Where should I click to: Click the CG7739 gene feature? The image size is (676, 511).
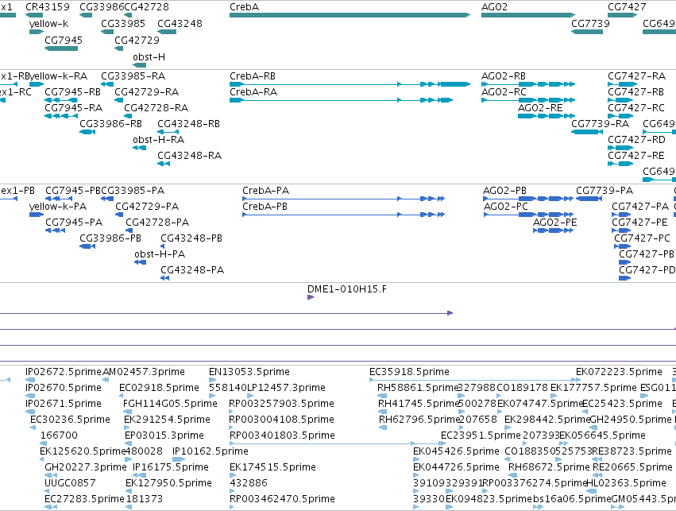(587, 32)
